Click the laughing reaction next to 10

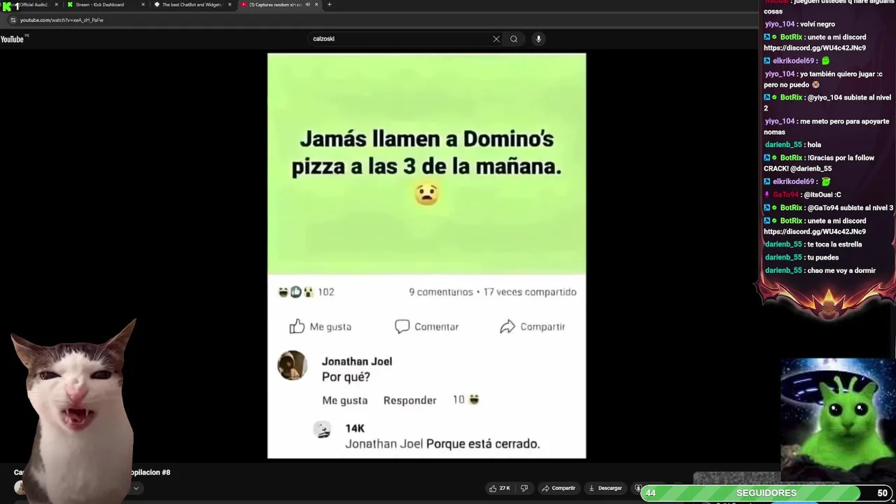474,400
